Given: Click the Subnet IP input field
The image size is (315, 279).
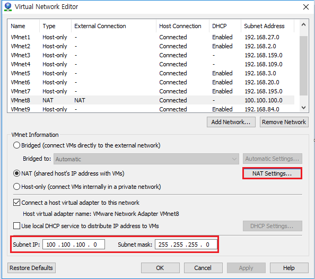Looking at the screenshot, I should [x=74, y=245].
